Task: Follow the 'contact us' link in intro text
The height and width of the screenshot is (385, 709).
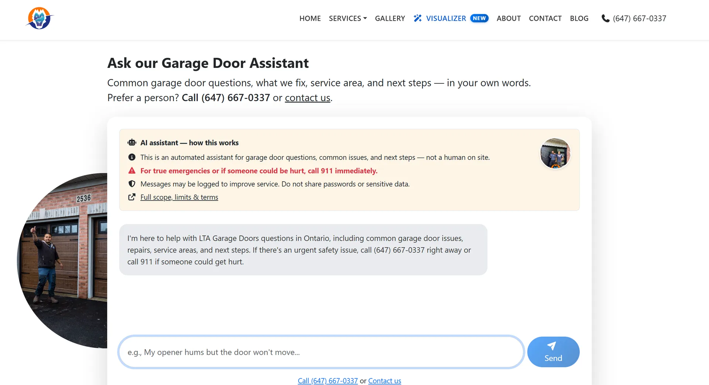Action: pyautogui.click(x=308, y=97)
